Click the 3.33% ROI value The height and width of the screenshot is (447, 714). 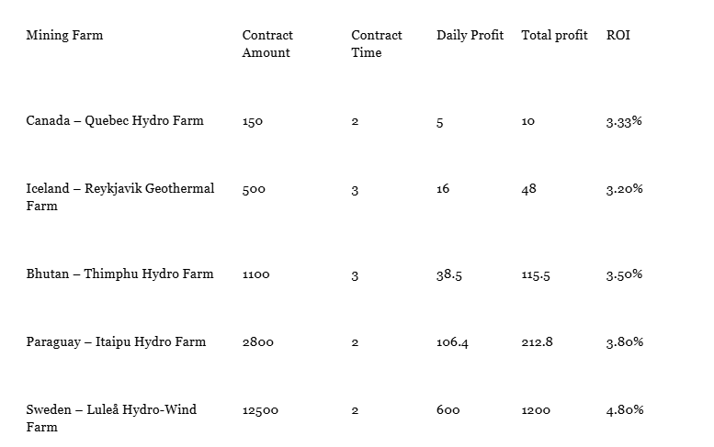click(624, 121)
